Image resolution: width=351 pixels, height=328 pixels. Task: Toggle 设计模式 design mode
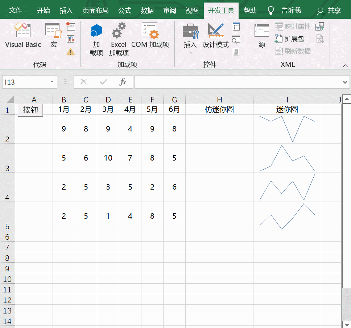point(216,35)
